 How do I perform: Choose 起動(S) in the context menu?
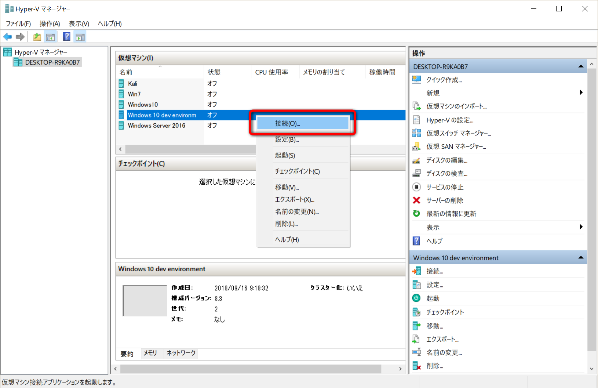303,155
